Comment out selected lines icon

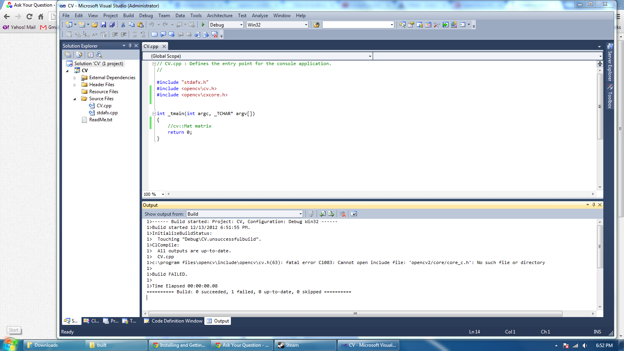point(135,34)
